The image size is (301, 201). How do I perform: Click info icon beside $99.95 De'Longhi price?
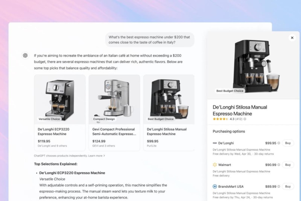[x=279, y=143]
